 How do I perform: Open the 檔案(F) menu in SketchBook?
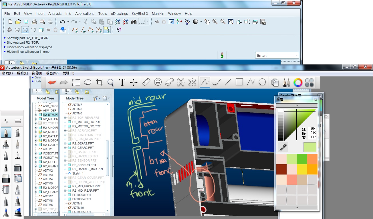(x=7, y=73)
